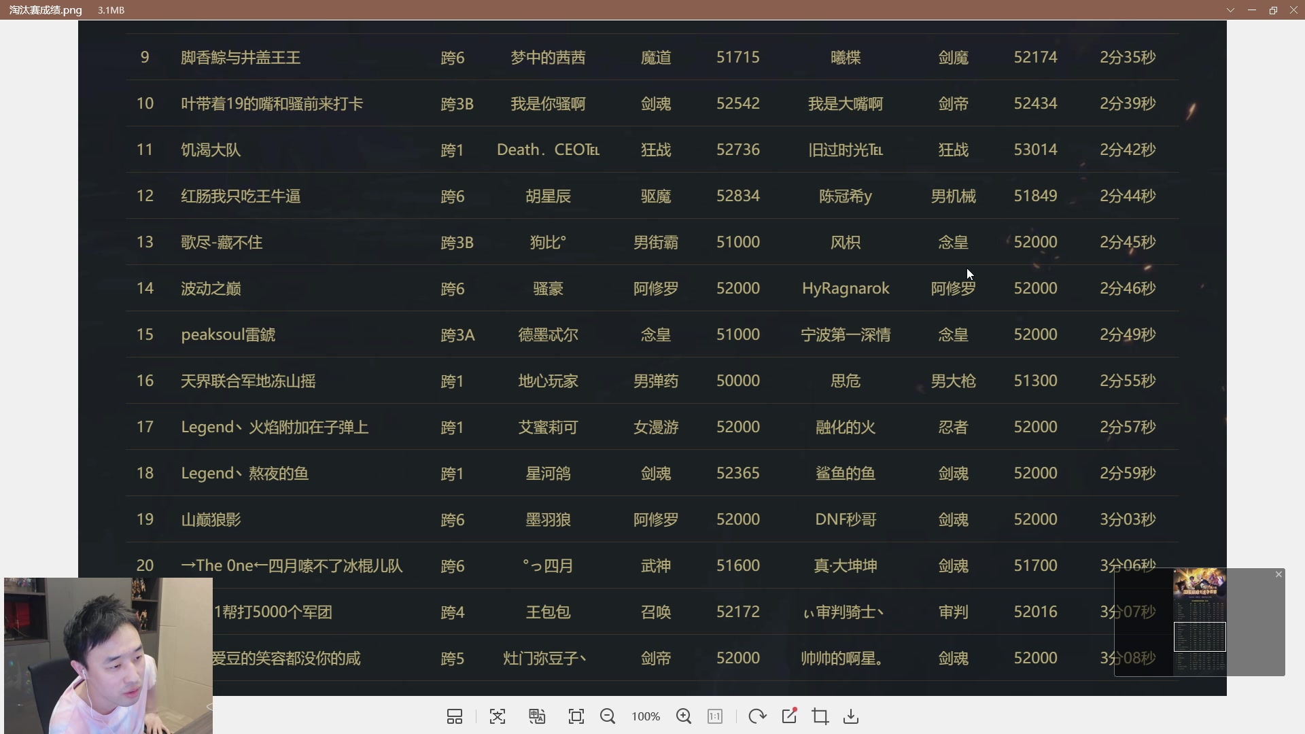Toggle the fullscreen view icon
This screenshot has height=734, width=1305.
[576, 716]
